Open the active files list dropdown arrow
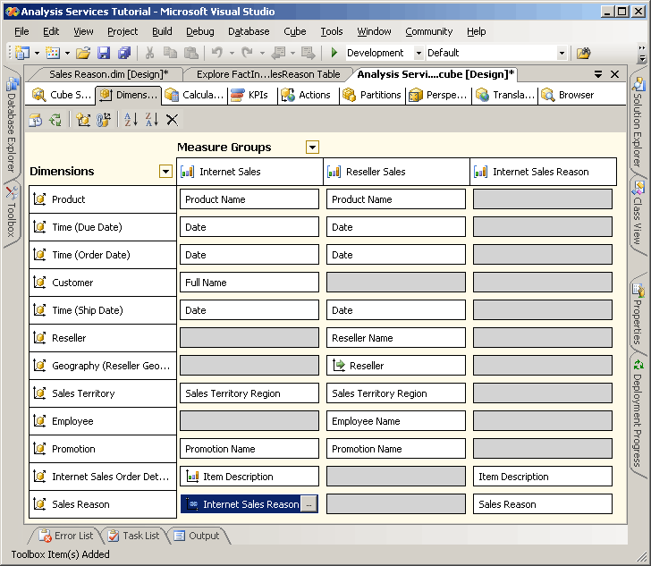The width and height of the screenshot is (651, 566). [598, 74]
